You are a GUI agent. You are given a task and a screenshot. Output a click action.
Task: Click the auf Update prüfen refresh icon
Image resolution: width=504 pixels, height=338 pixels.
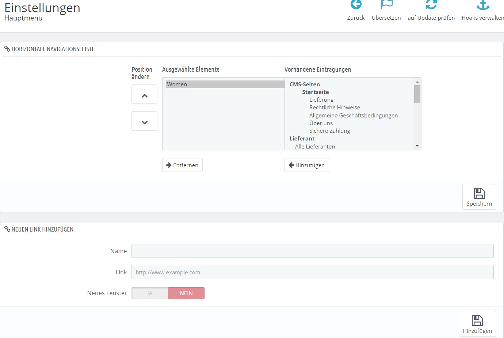coord(431,4)
